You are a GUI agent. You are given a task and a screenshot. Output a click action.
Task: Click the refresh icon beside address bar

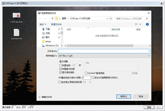click(111, 19)
